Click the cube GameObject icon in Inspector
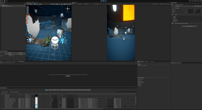Image resolution: width=202 pixels, height=110 pixels. pos(172,5)
